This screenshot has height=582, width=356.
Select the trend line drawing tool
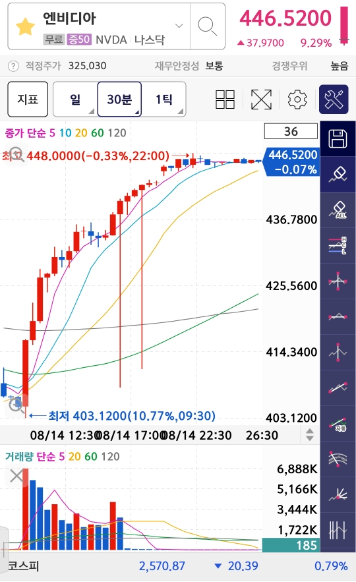[x=338, y=388]
